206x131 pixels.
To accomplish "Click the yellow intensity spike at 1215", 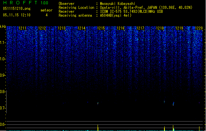I will pos(98,128).
